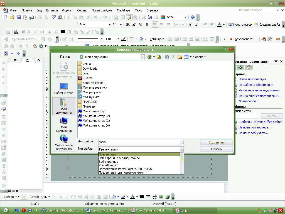This screenshot has height=214, width=285.
Task: Open the Таблица dropdown menu
Action: click(157, 39)
